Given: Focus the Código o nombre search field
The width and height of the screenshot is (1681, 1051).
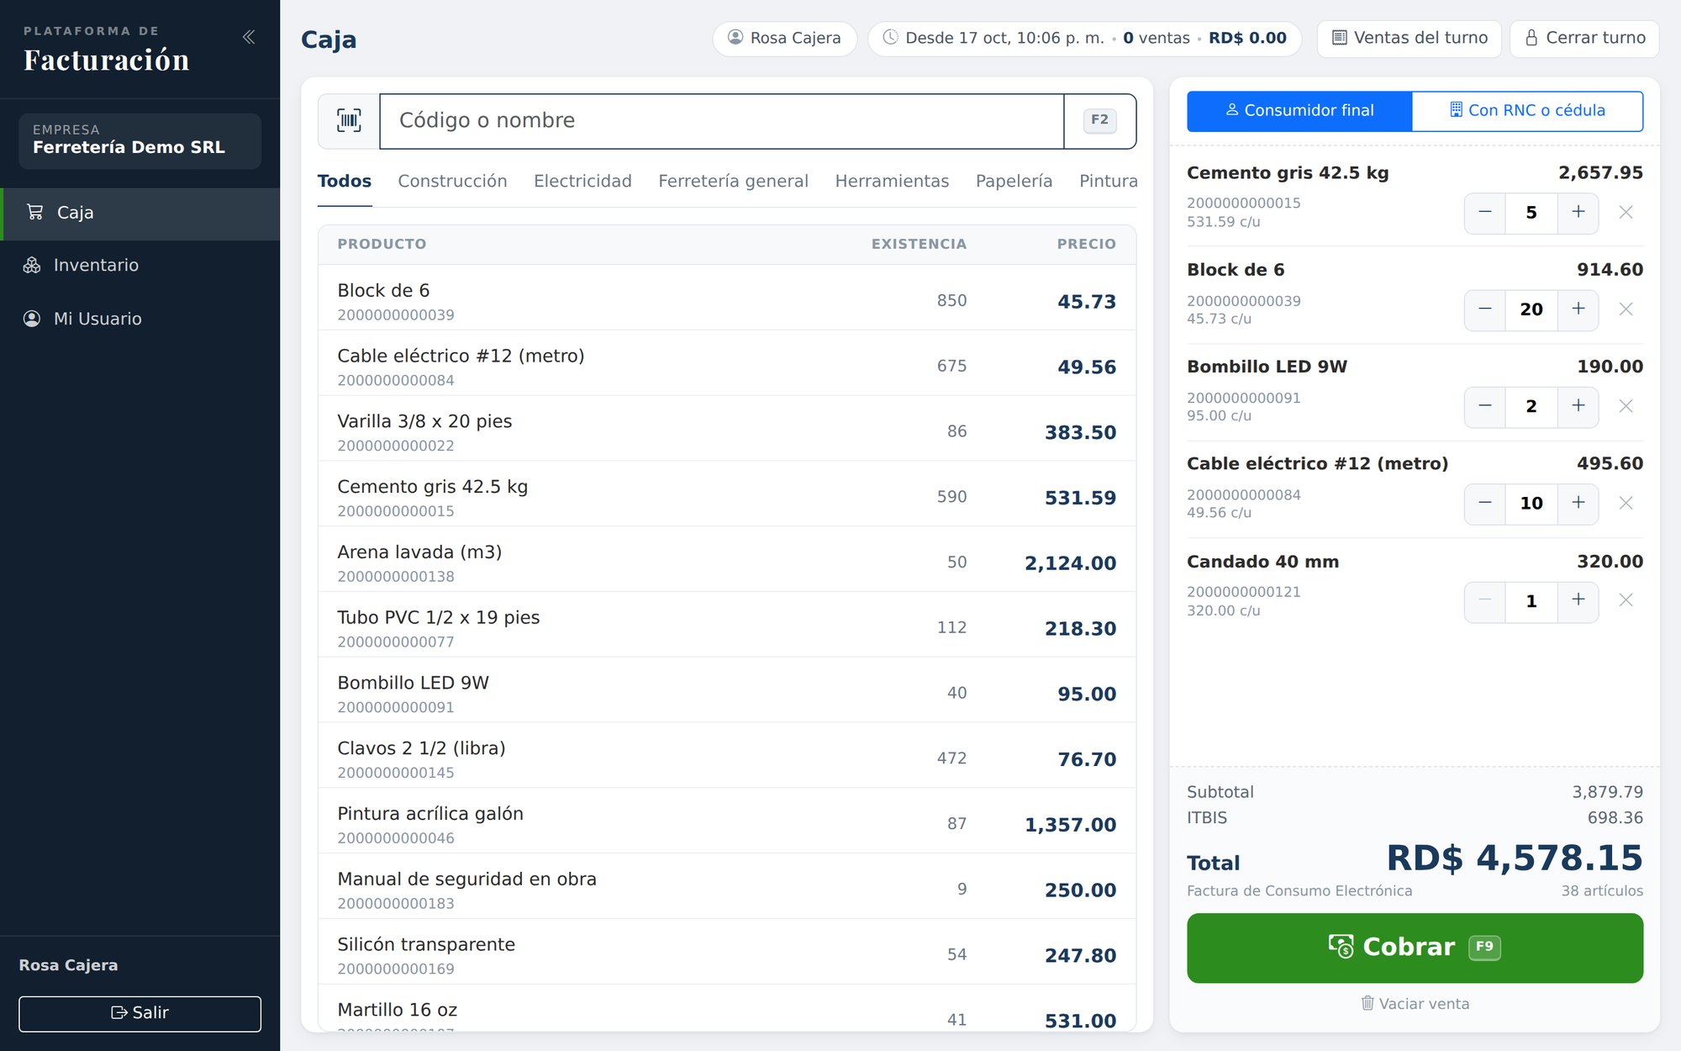Looking at the screenshot, I should 721,121.
